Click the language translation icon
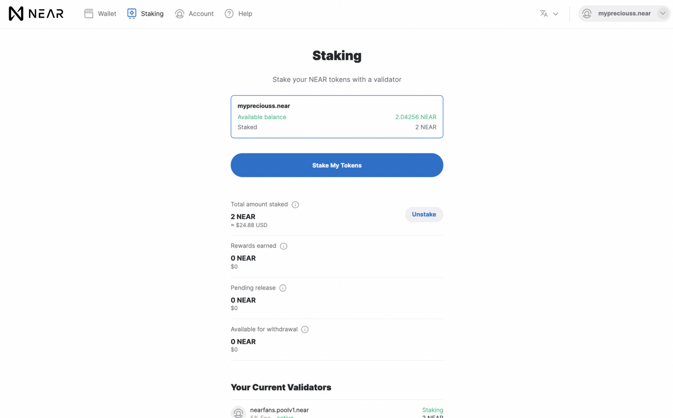Screen dimensions: 673x418 (x=543, y=14)
